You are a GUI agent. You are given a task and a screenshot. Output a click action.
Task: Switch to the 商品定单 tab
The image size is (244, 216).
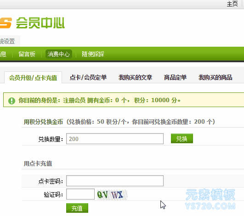(175, 77)
